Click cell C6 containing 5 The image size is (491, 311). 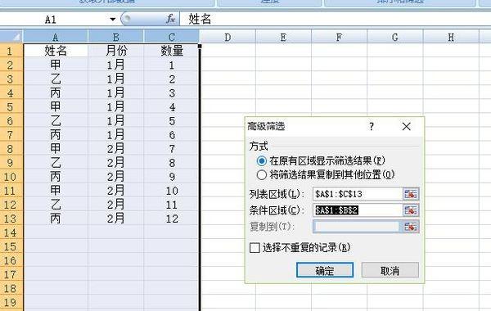(172, 121)
